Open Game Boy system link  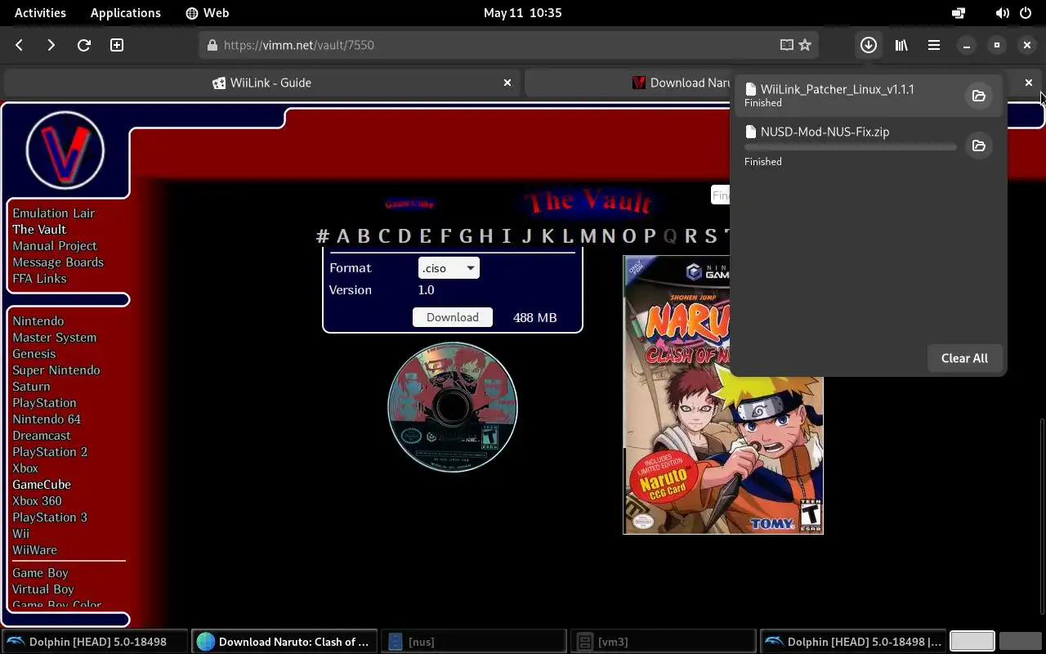tap(40, 573)
